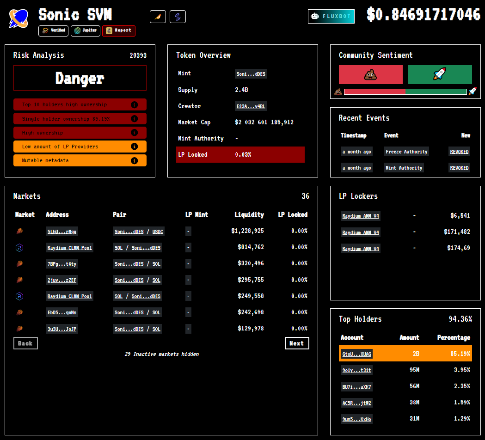
Task: Click the $0.84691717046 price display
Action: point(424,14)
